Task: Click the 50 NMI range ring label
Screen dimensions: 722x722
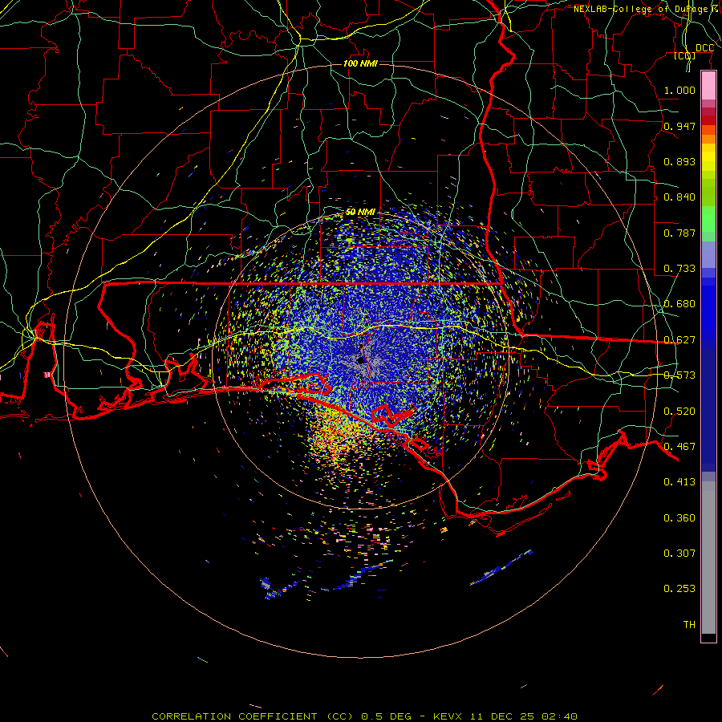Action: tap(360, 212)
